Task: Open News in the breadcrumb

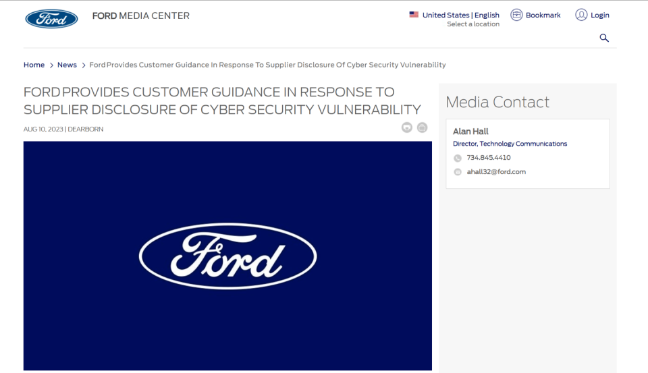Action: 67,65
